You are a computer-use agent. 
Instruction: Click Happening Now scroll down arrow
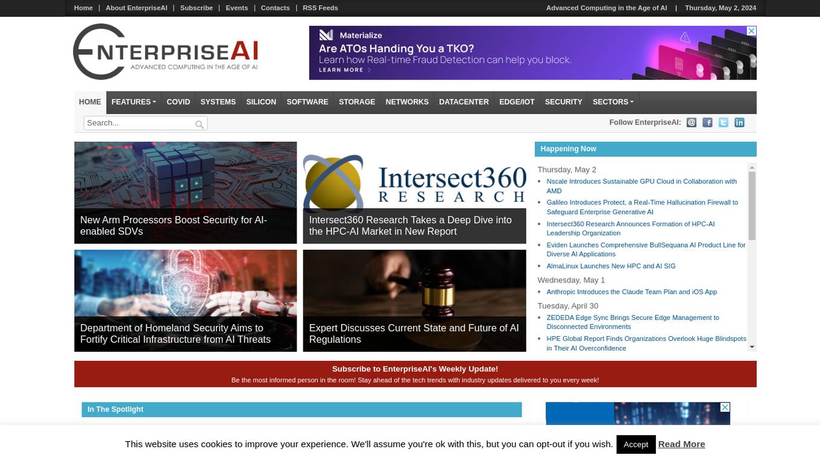click(752, 347)
